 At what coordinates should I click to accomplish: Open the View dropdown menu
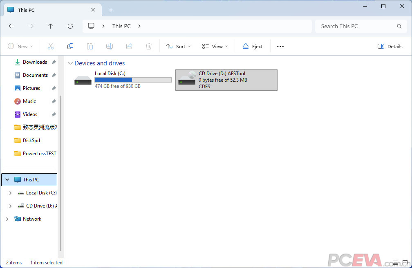215,47
